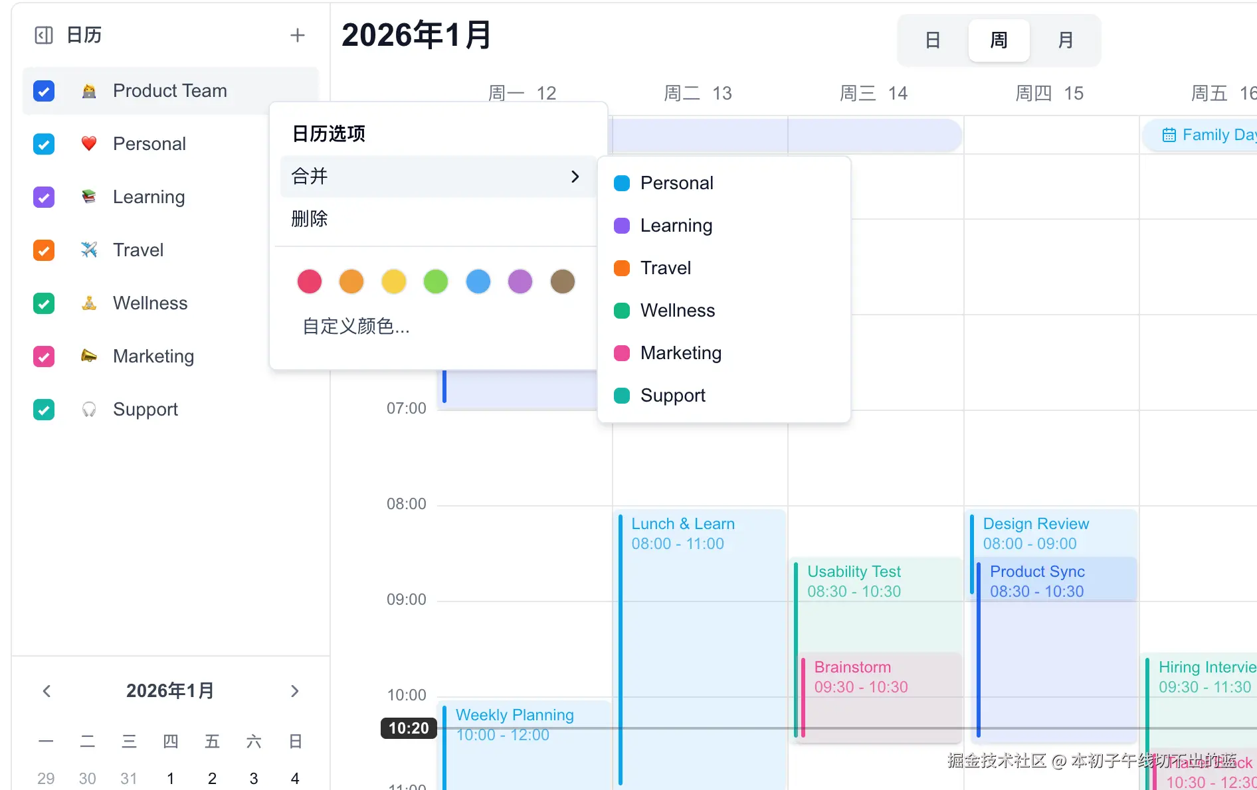This screenshot has height=790, width=1257.
Task: Click the 周二 13 day header
Action: click(698, 93)
